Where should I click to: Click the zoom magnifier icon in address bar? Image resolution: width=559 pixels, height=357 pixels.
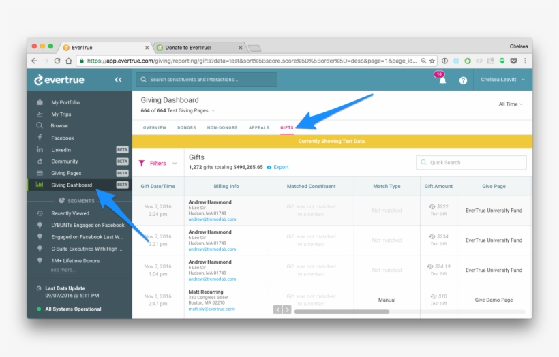423,61
